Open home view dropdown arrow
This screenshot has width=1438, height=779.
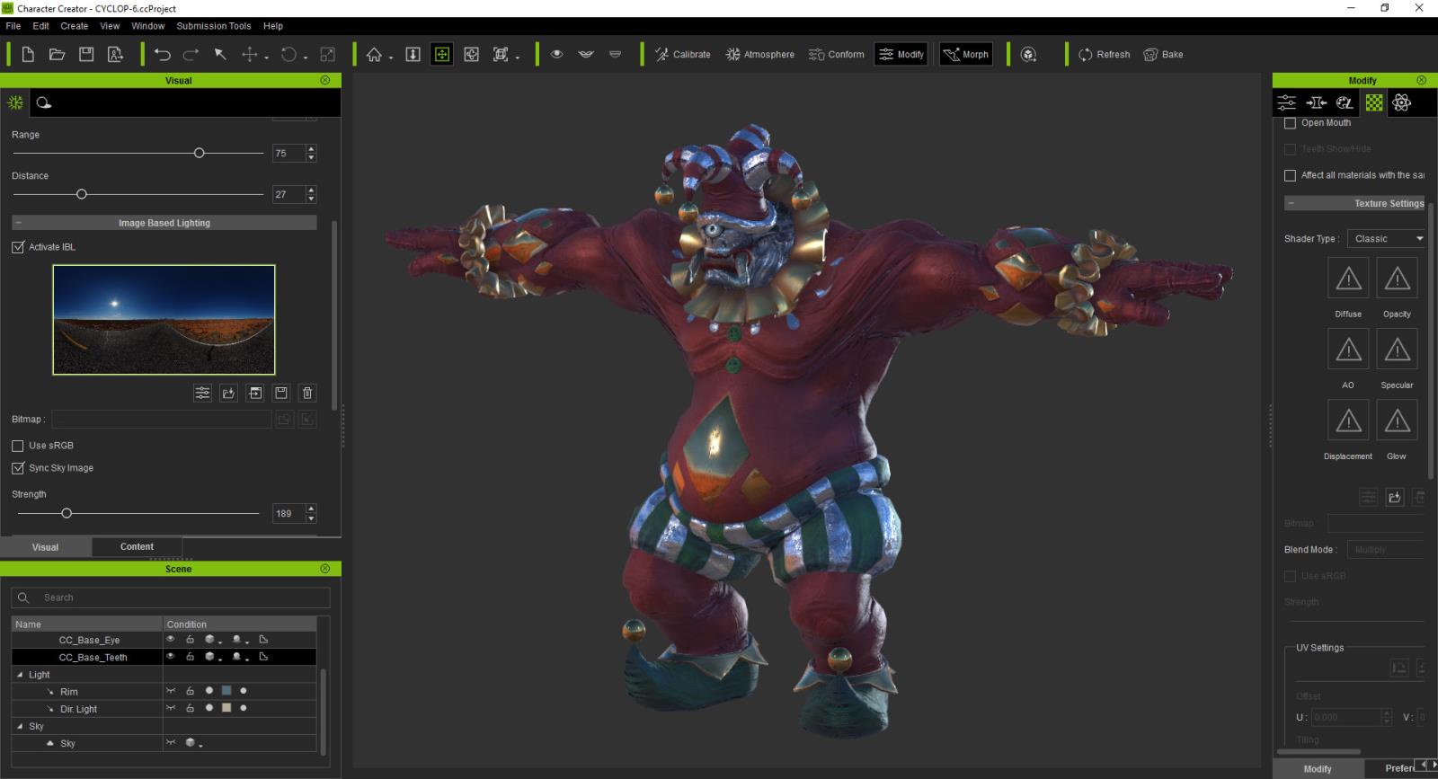(x=391, y=58)
